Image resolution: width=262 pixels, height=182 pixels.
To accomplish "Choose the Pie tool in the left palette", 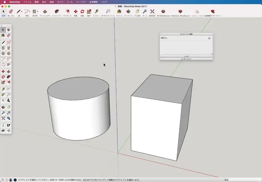I will 8,65.
